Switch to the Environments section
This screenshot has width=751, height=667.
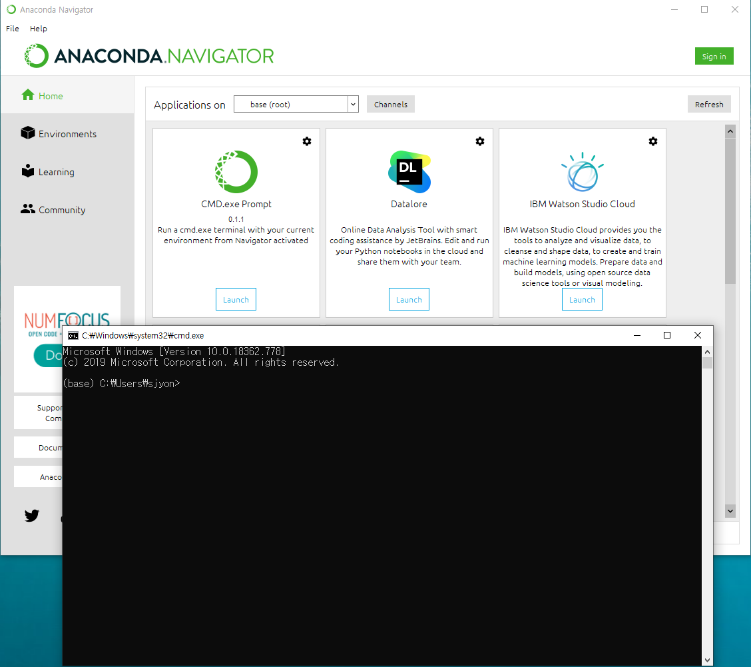67,134
